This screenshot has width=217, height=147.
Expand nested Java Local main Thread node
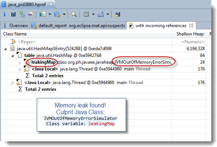pos(20,69)
